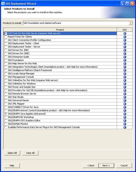View info icon for SAS Client Connection Profile Configuration
136x172 pixels.
click(125, 40)
